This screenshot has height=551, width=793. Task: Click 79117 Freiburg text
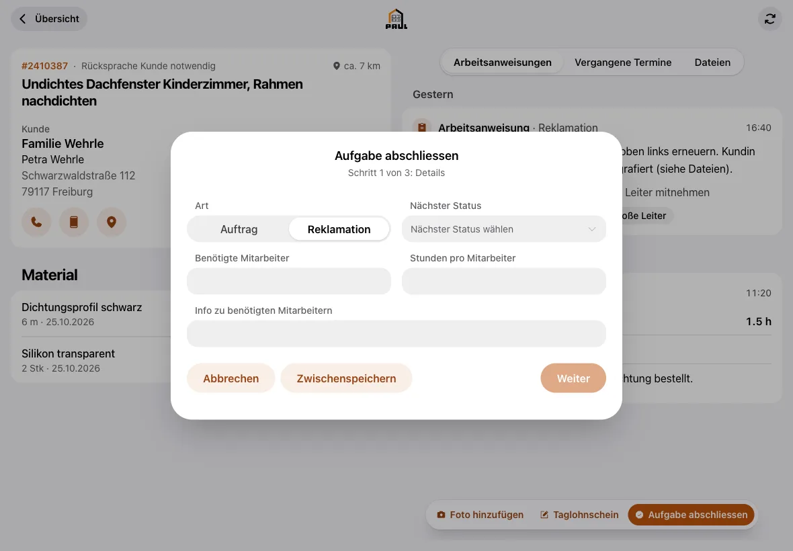tap(57, 192)
